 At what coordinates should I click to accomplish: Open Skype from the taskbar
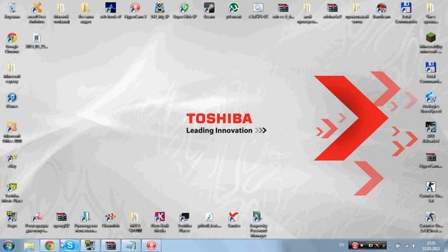coord(70,246)
